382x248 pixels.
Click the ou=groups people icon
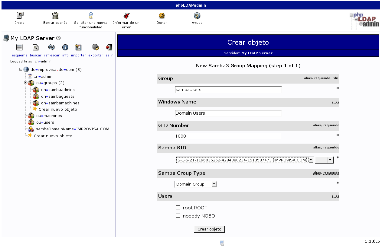(x=31, y=83)
